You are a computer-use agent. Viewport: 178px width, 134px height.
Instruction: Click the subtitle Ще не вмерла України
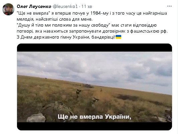point(95,117)
